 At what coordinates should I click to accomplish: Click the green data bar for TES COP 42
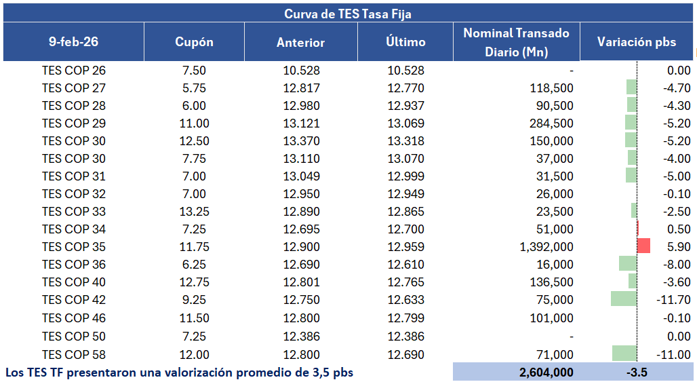pos(624,299)
